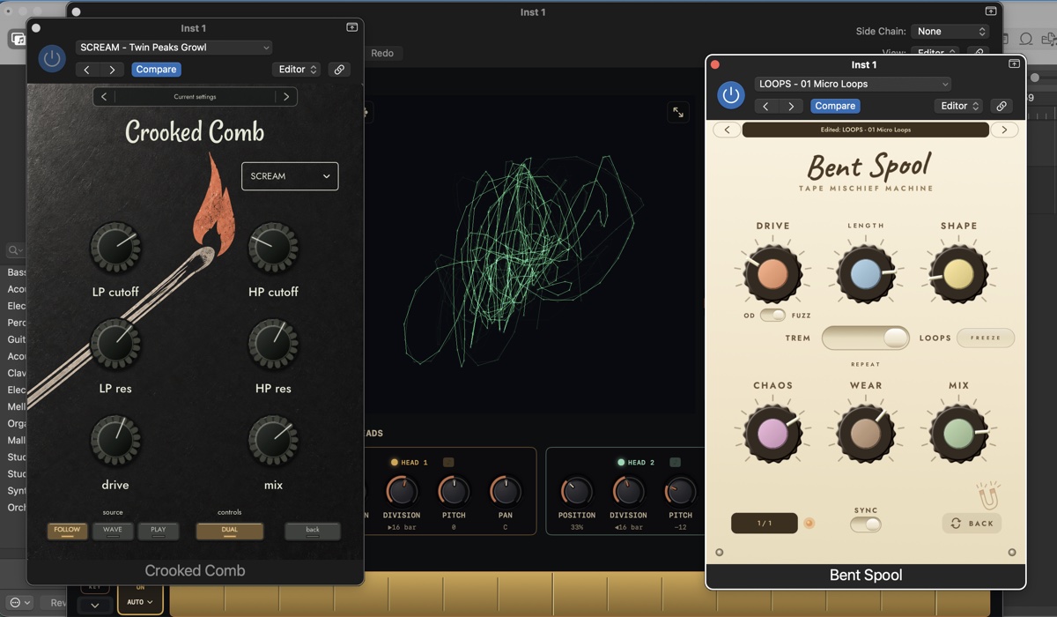The height and width of the screenshot is (617, 1057).
Task: Load next preset in Bent Spool header
Action: click(x=791, y=106)
